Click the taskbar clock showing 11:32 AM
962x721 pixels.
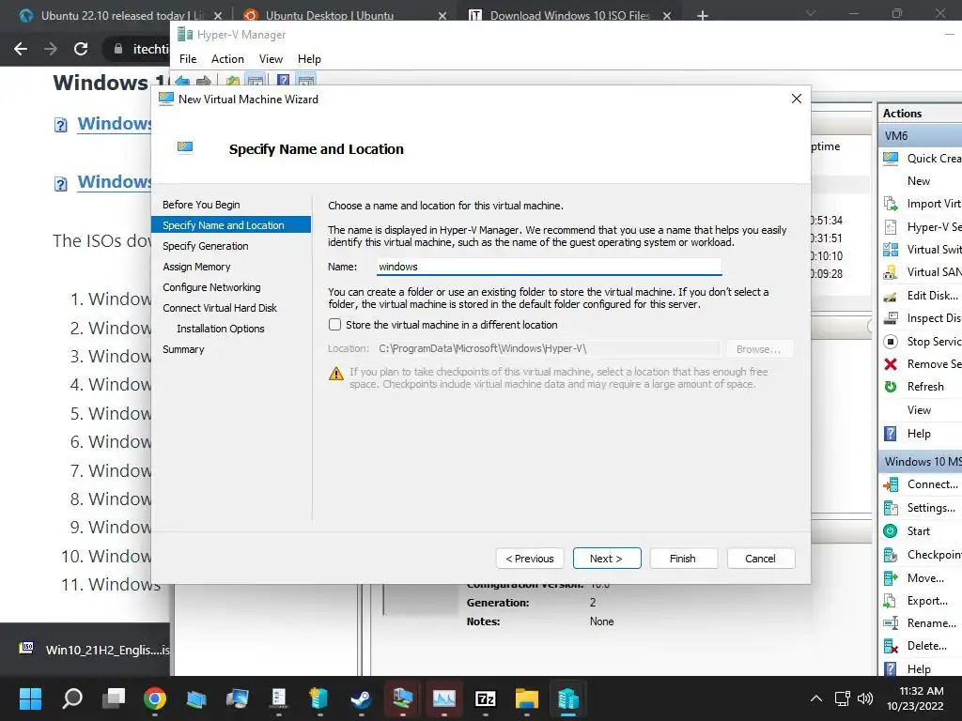(x=915, y=698)
